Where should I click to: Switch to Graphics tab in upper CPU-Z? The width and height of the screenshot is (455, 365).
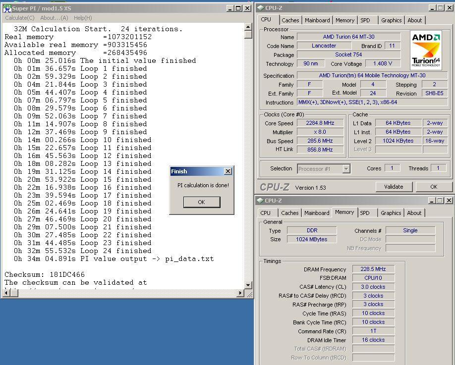coord(391,20)
